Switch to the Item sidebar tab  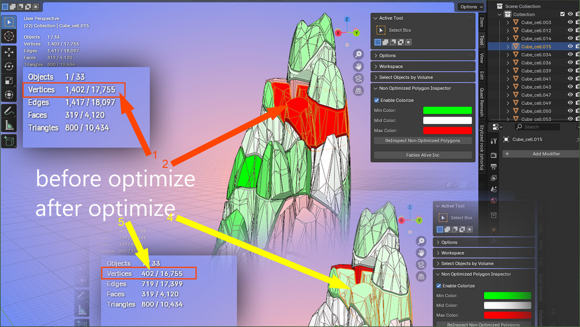482,22
